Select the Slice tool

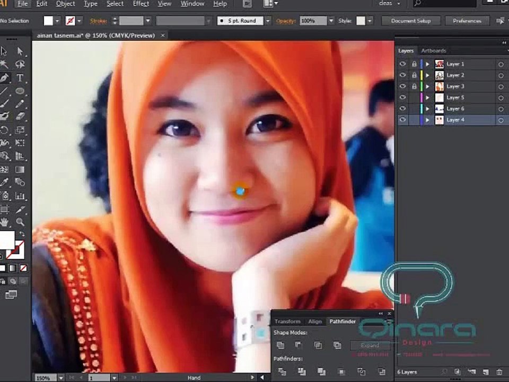pos(20,209)
